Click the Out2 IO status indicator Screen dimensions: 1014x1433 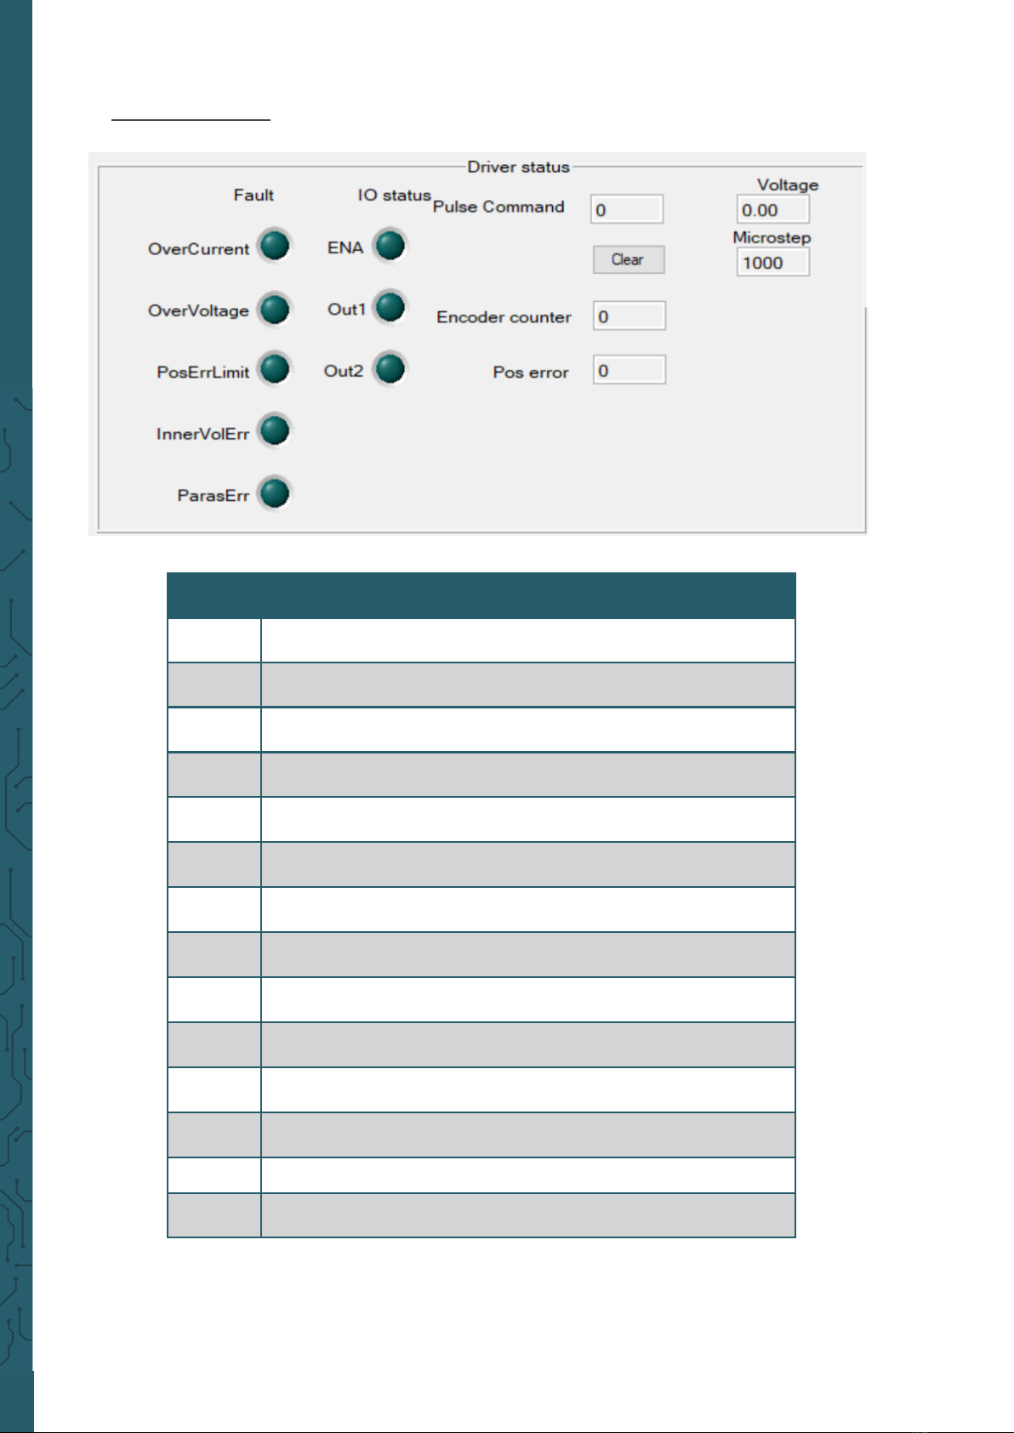tap(390, 369)
